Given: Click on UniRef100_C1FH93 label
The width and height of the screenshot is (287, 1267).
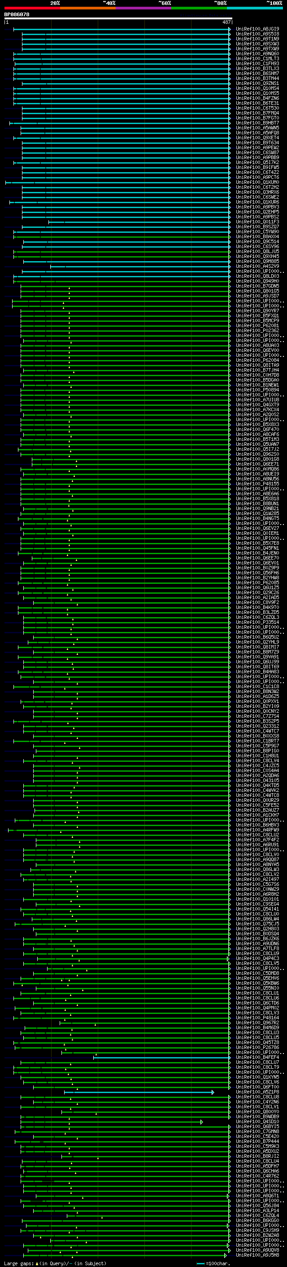Looking at the screenshot, I should point(257,63).
